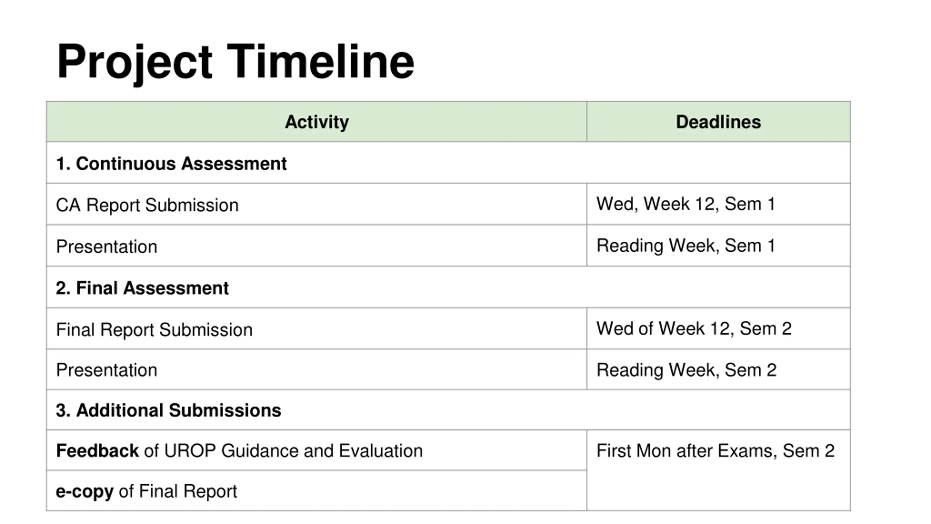Click the bold word Feedback
This screenshot has width=931, height=524.
click(x=97, y=450)
